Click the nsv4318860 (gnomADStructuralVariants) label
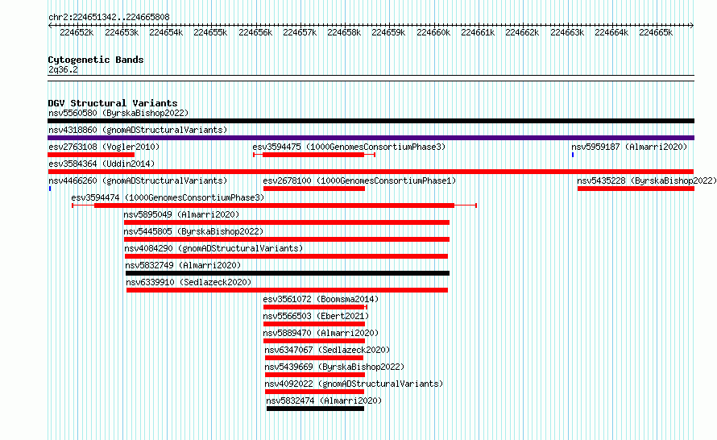 point(138,130)
